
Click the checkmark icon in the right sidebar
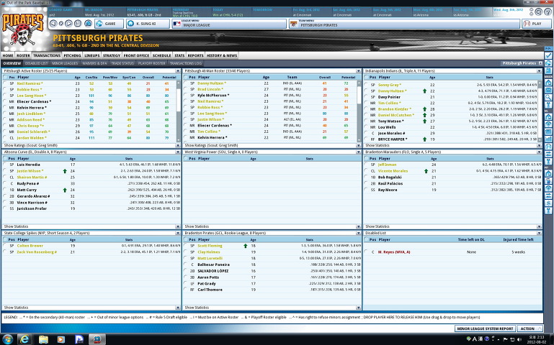[548, 55]
